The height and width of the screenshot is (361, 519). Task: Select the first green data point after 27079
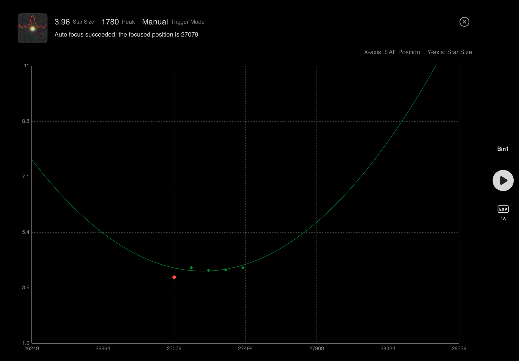pyautogui.click(x=191, y=268)
